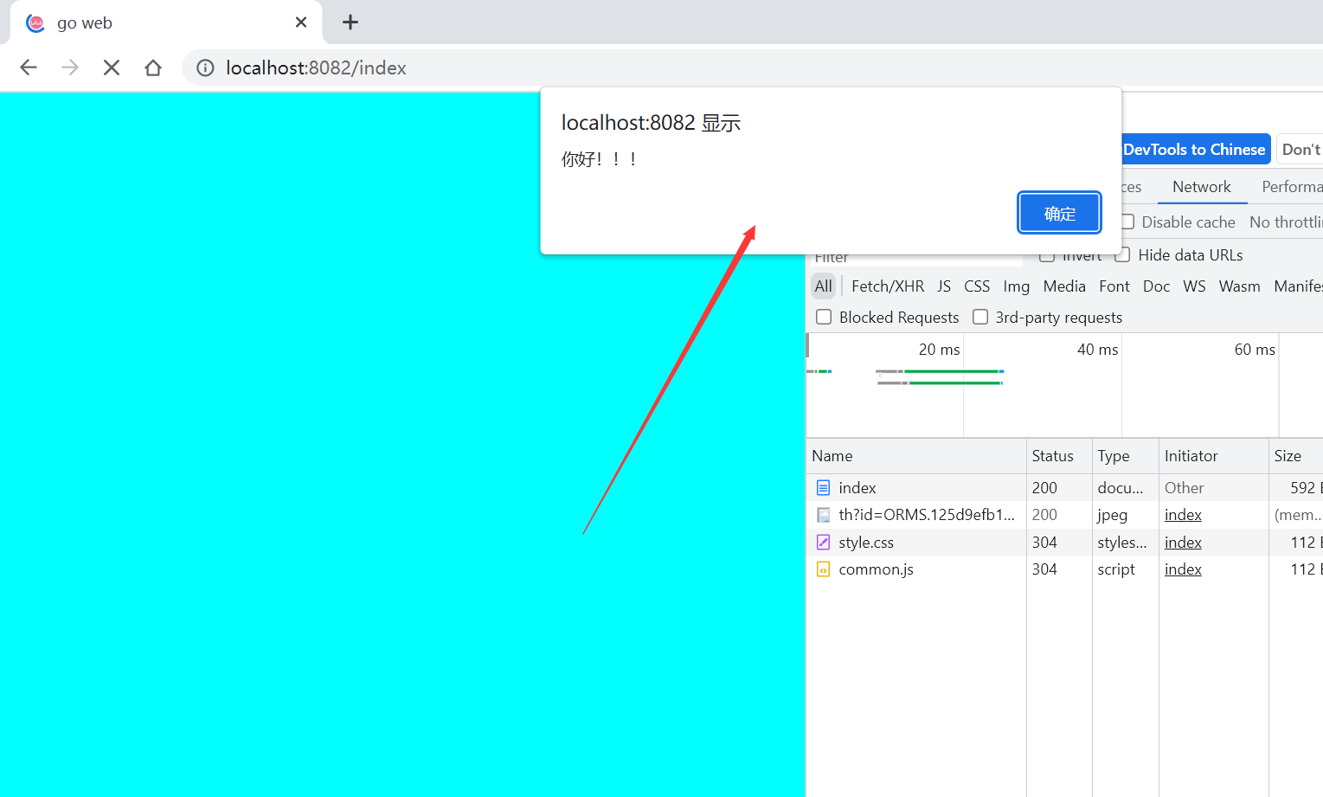Sort requests by Initiator column header
The width and height of the screenshot is (1323, 797).
(1213, 456)
